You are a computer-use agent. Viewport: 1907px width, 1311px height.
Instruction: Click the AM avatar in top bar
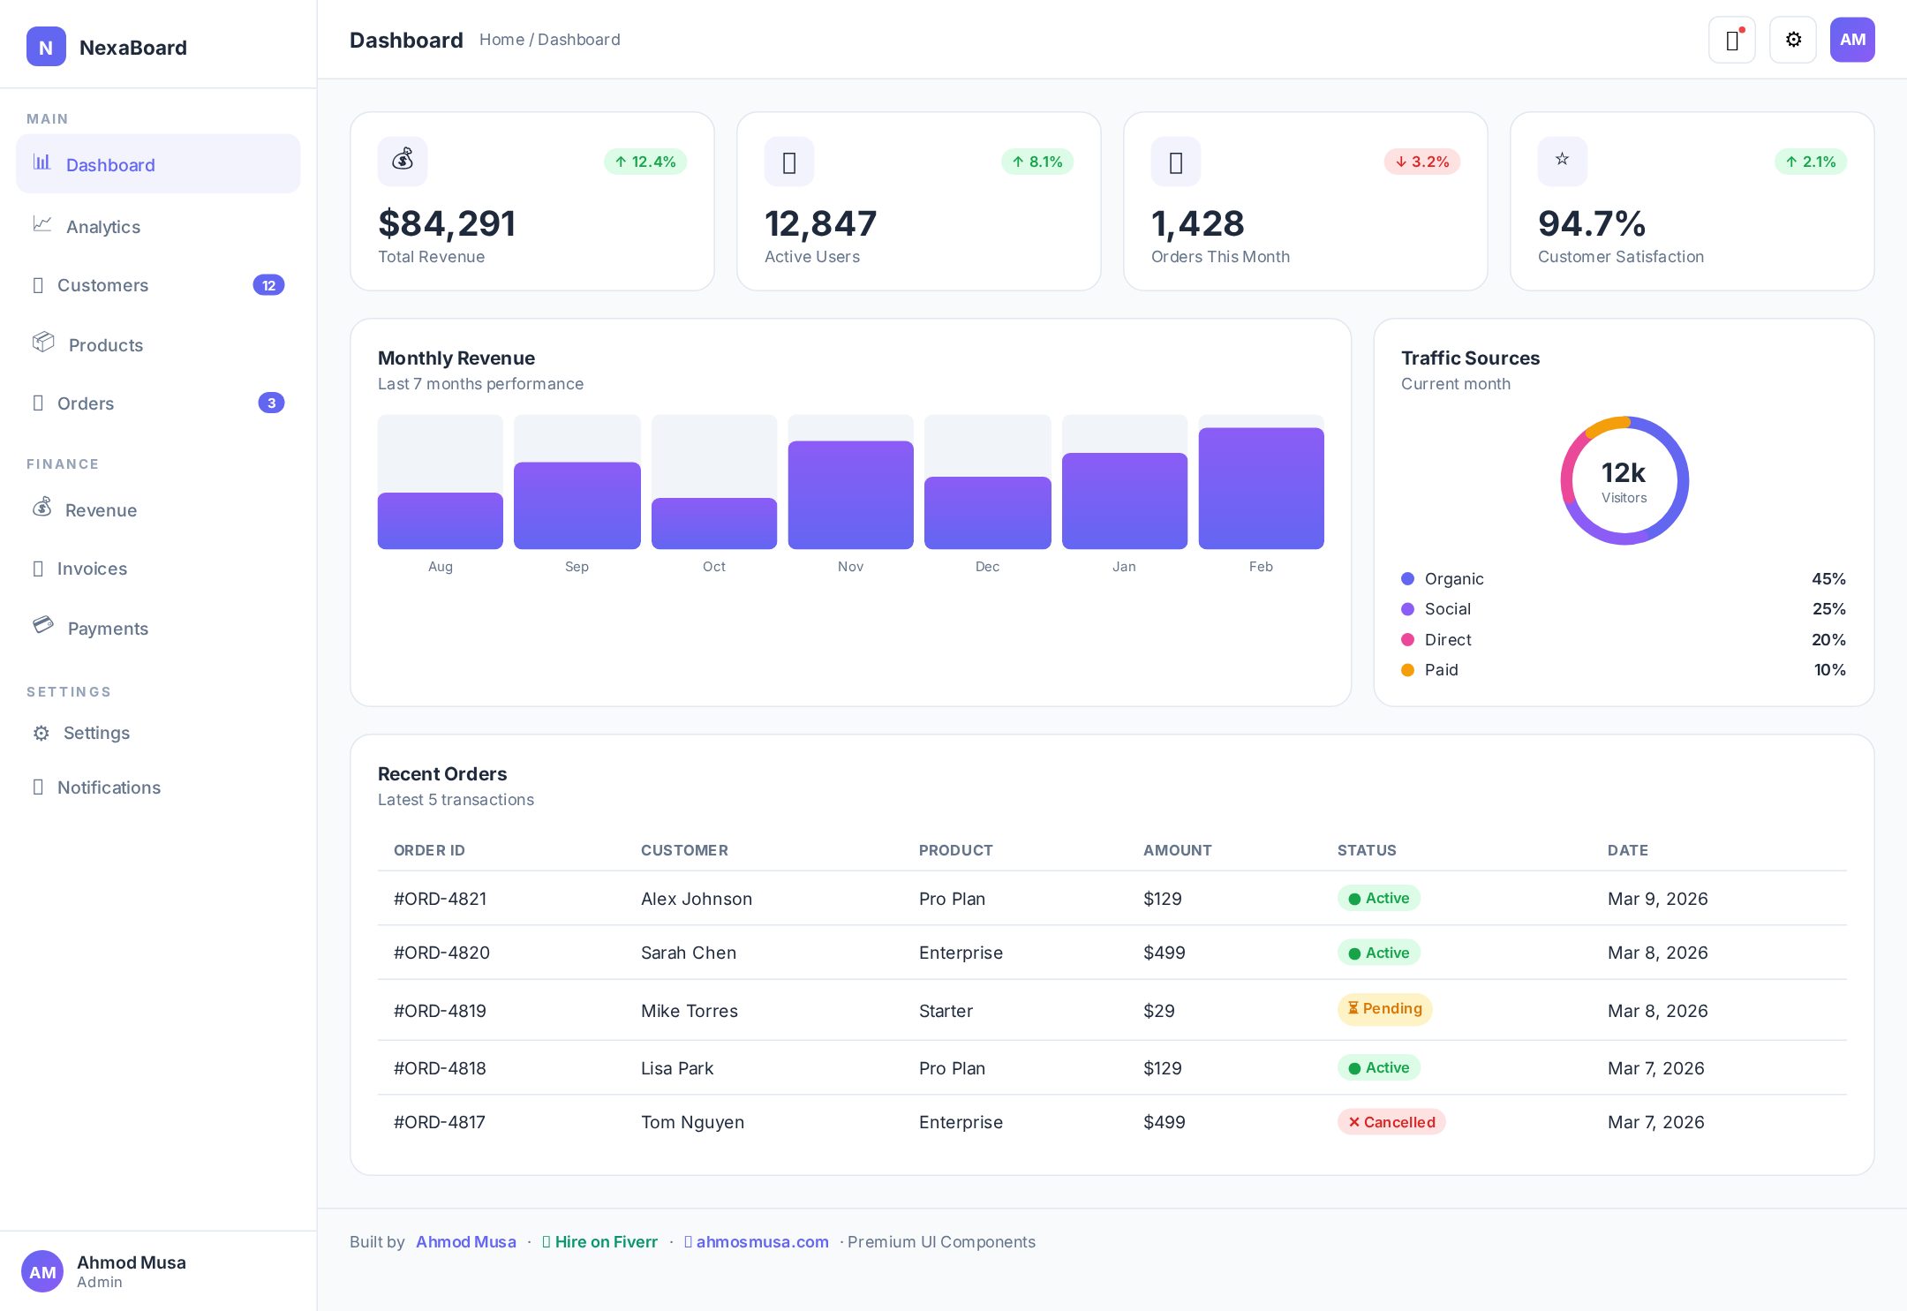1852,40
